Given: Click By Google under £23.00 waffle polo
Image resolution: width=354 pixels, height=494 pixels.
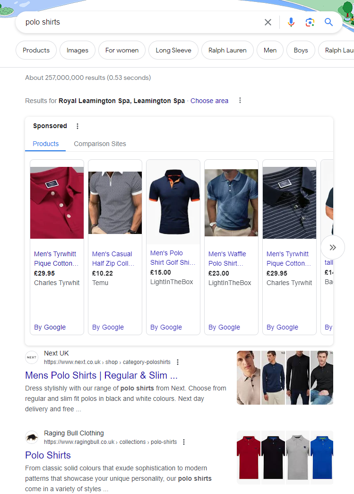Looking at the screenshot, I should (x=224, y=327).
